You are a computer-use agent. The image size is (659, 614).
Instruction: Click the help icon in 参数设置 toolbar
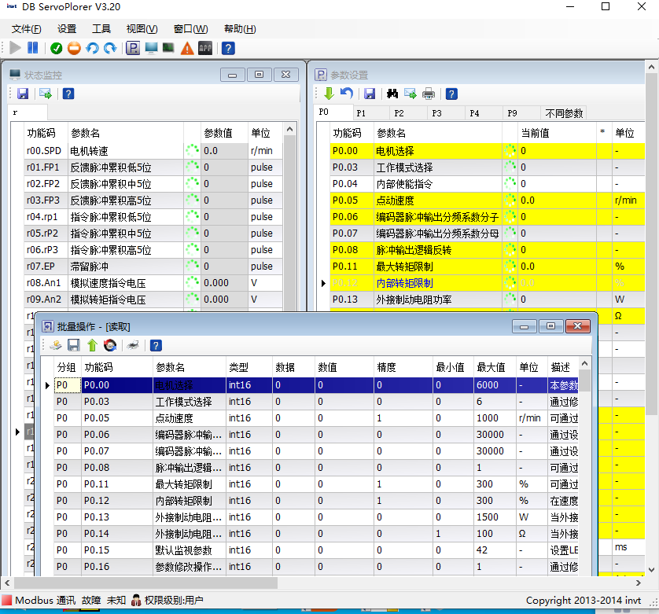[451, 94]
